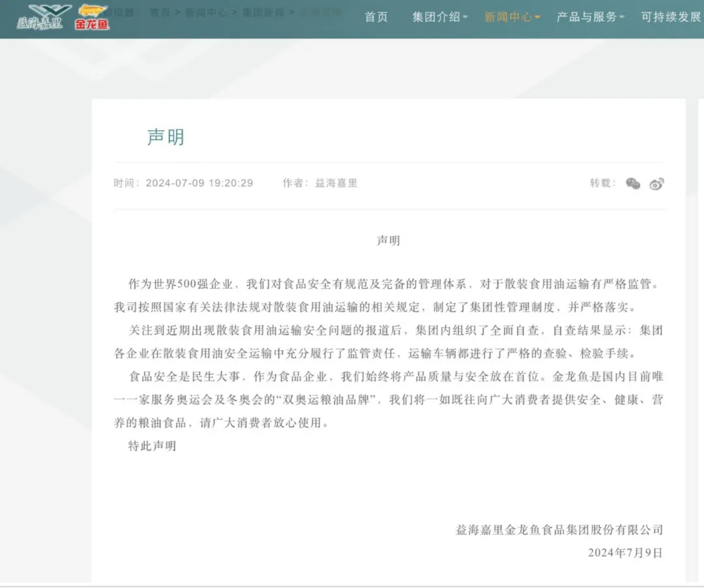This screenshot has height=588, width=704.
Task: Expand the 产品与服务 dropdown arrow
Action: [622, 18]
